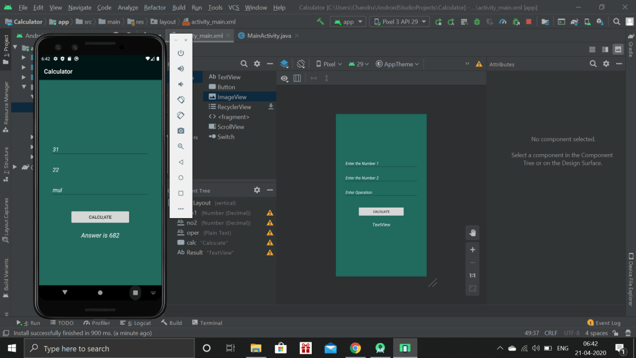
Task: Click the emulator field containing 'mul'
Action: [x=99, y=190]
